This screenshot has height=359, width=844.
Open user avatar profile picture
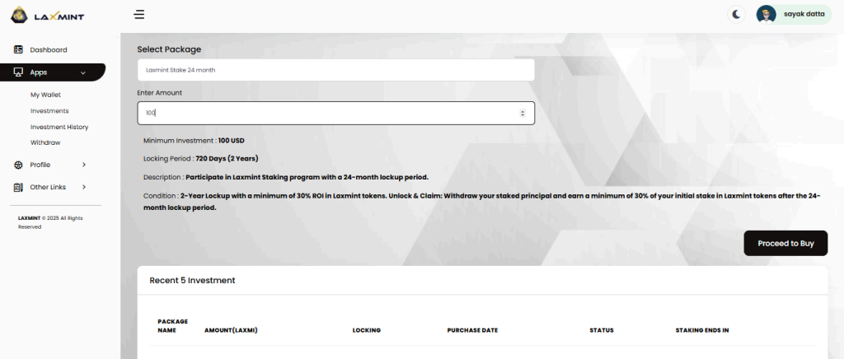[767, 14]
